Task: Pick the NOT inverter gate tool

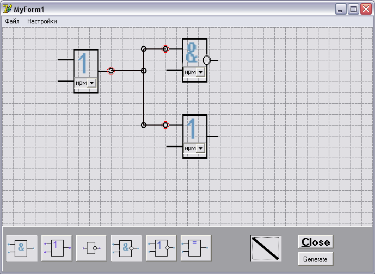Action: pos(91,248)
